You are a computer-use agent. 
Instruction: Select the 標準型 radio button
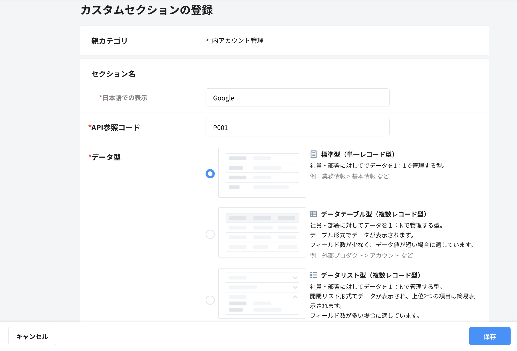pyautogui.click(x=210, y=174)
